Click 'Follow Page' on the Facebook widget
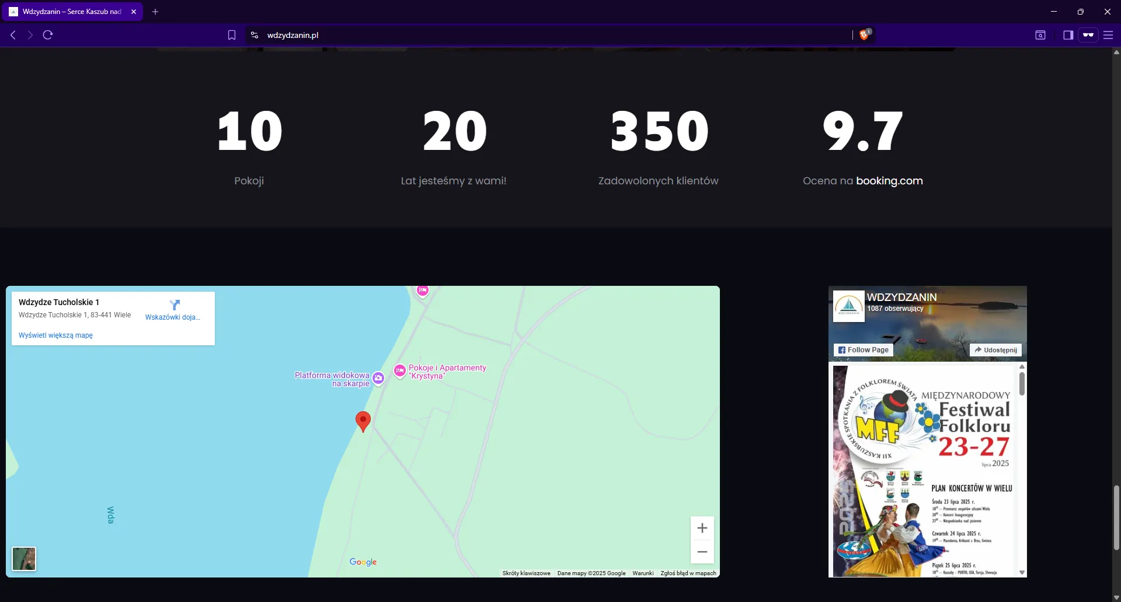 (x=864, y=349)
